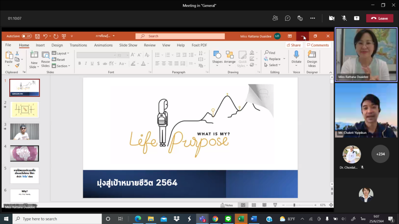Select slide 3 thumbnail with man in sunglasses
The width and height of the screenshot is (399, 224).
[25, 131]
